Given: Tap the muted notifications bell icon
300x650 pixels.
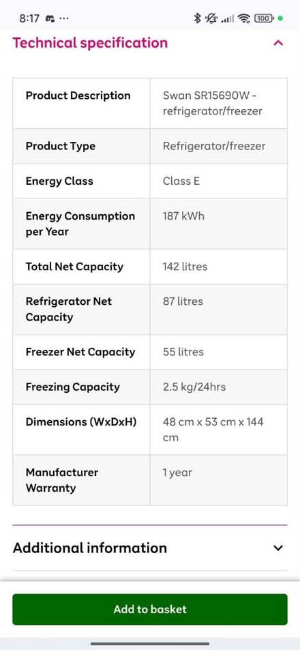Looking at the screenshot, I should click(x=211, y=18).
